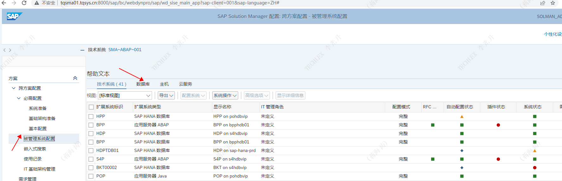Switch to the 技术系统 (41) tab
This screenshot has height=181, width=562.
click(x=112, y=84)
